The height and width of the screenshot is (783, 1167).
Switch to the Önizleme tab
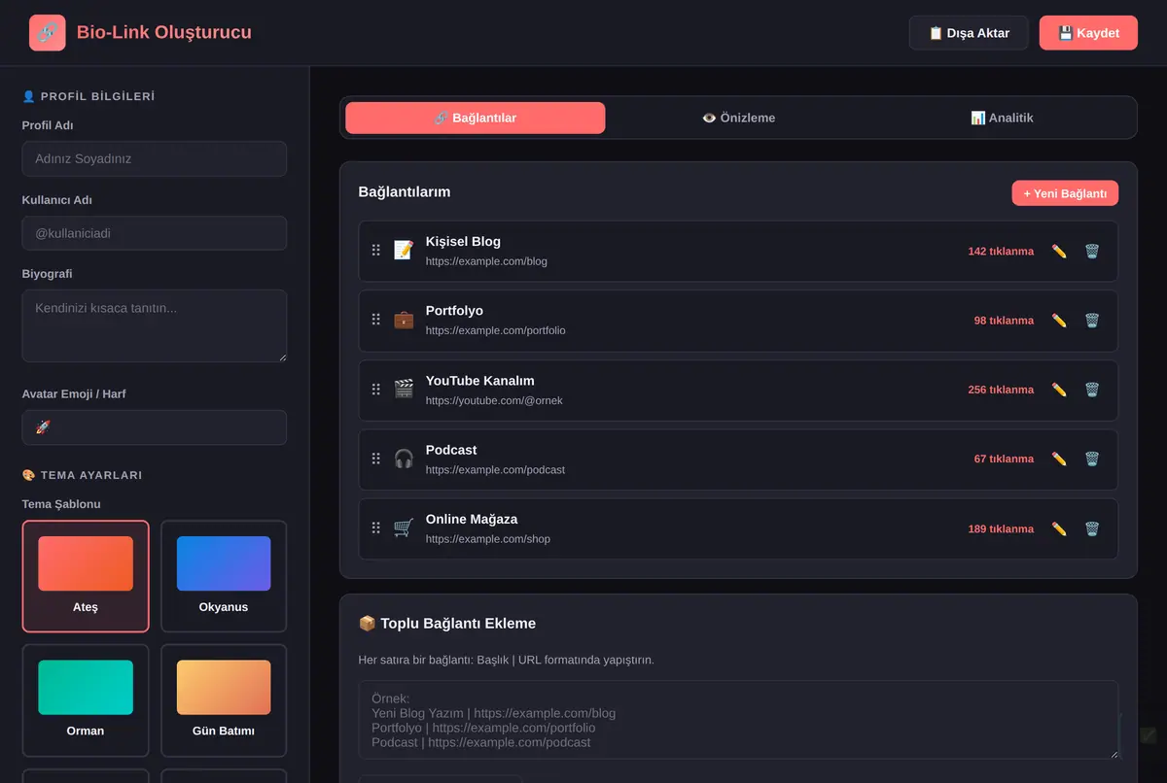[x=738, y=118]
